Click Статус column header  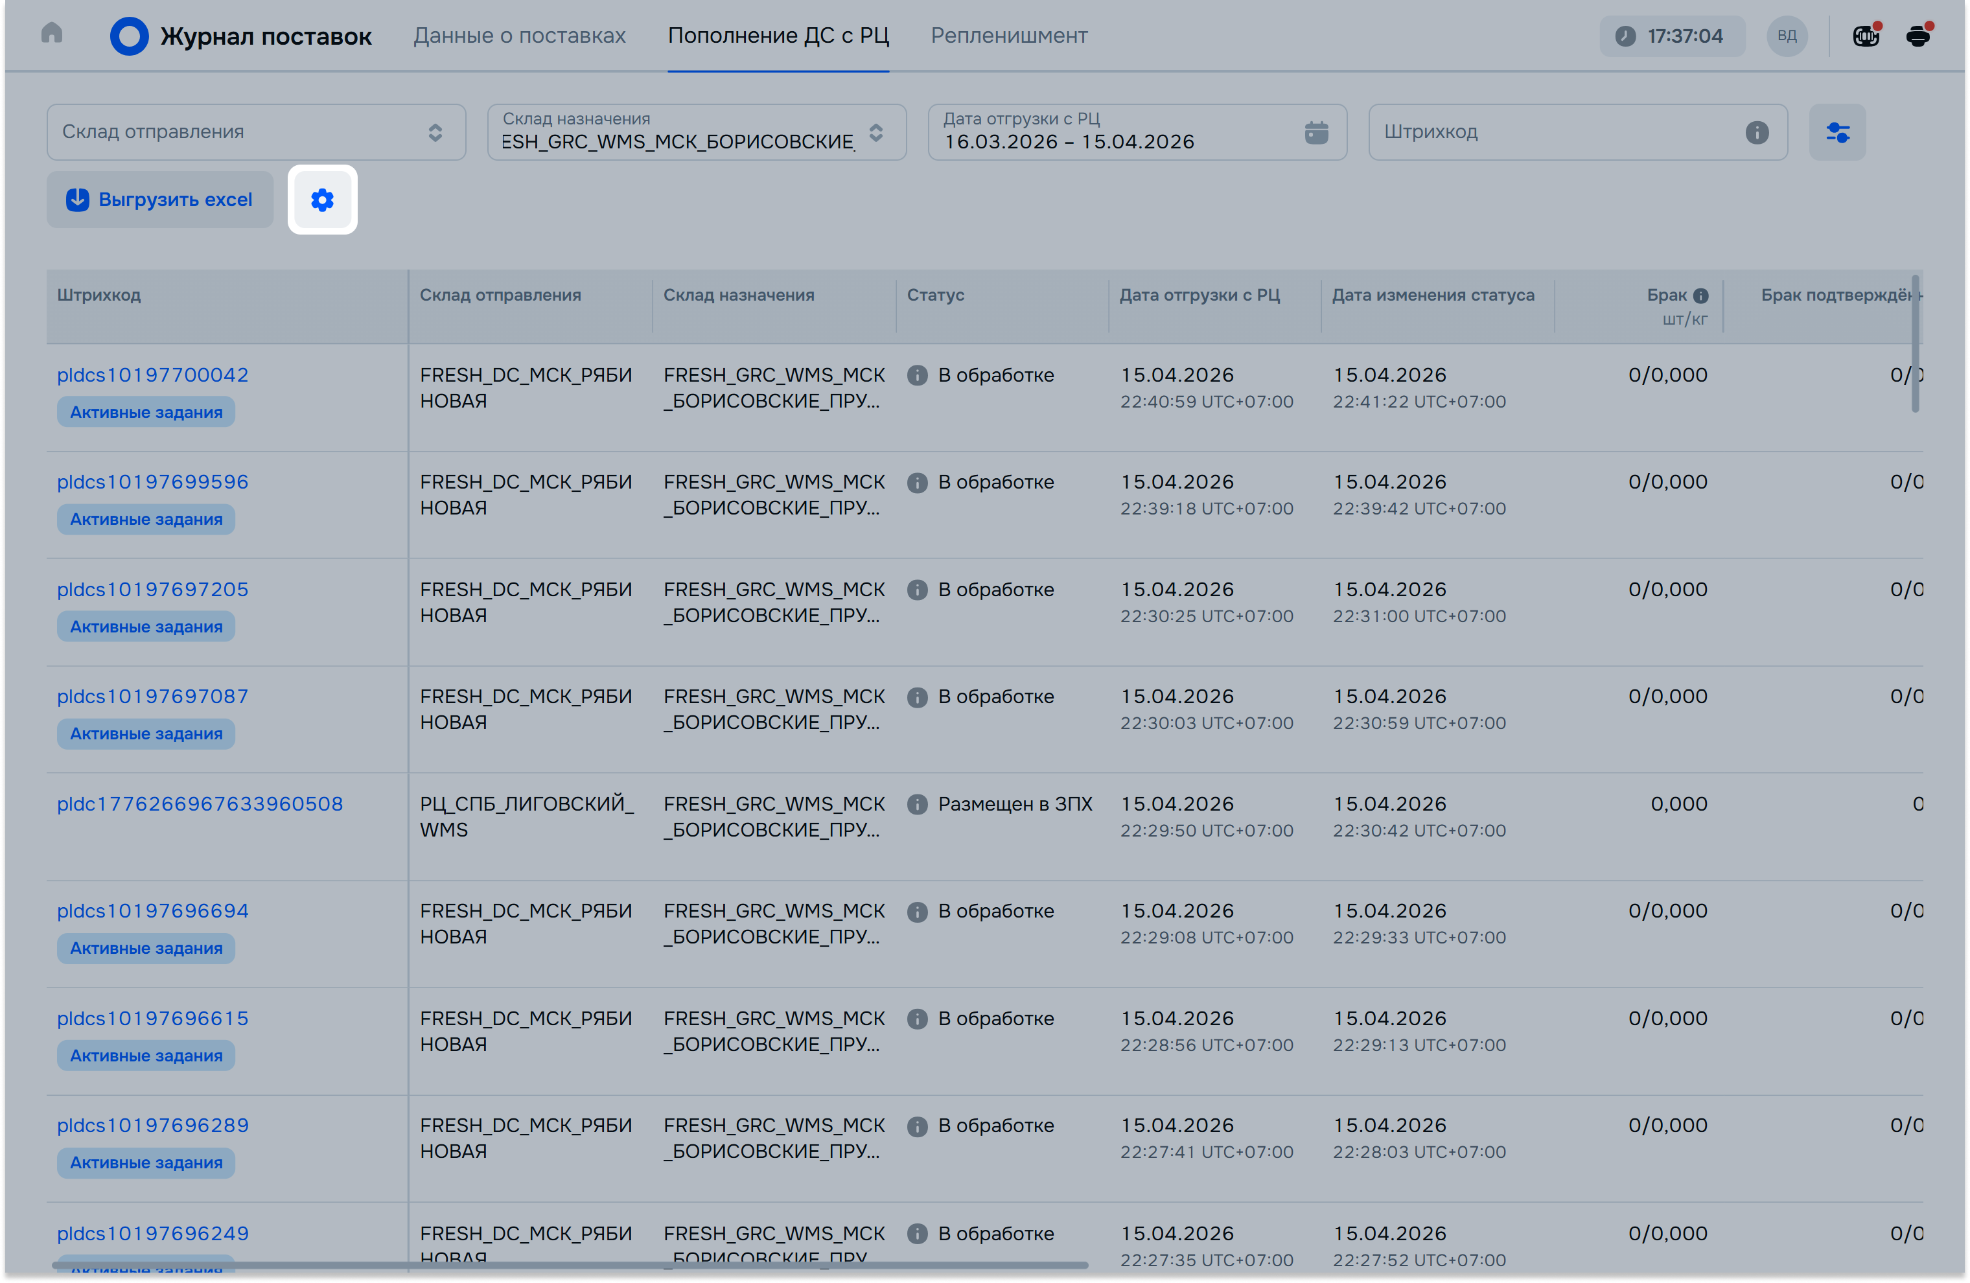pyautogui.click(x=935, y=295)
